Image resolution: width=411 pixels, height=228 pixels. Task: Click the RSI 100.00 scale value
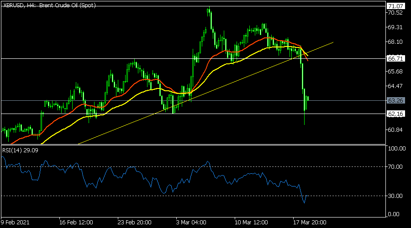396,148
